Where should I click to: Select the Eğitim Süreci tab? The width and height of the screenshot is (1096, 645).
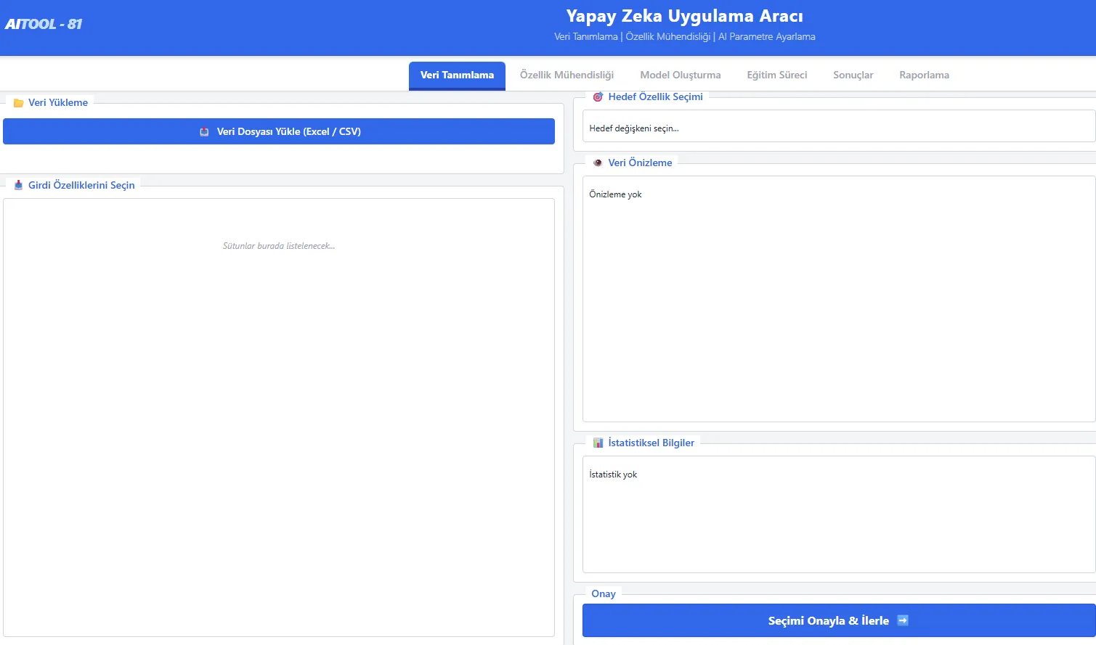click(776, 75)
